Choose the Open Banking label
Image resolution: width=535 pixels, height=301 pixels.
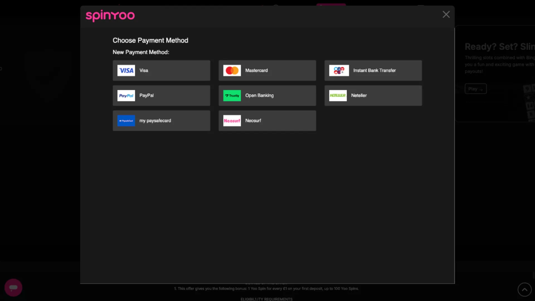259,95
